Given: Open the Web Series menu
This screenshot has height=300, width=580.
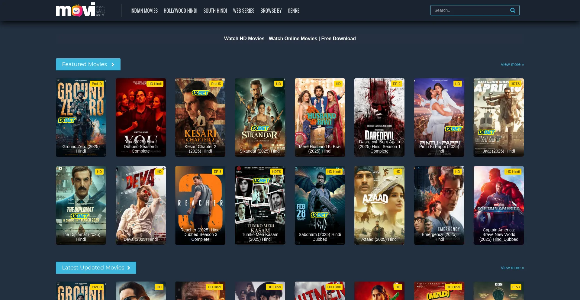Looking at the screenshot, I should coord(243,11).
